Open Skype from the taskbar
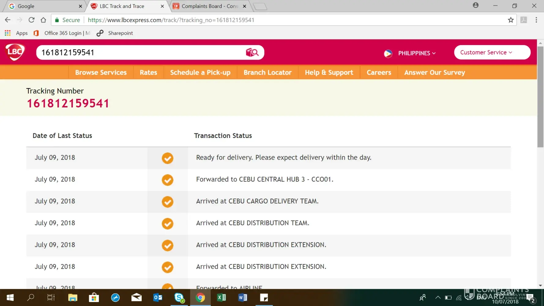544x306 pixels. (179, 297)
